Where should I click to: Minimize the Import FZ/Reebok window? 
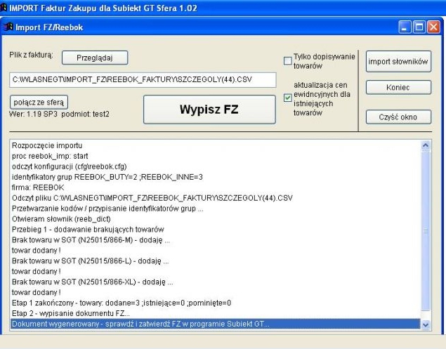click(405, 27)
